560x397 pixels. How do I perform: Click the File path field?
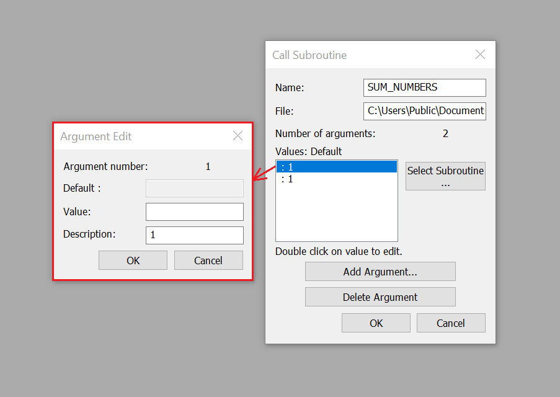(425, 111)
